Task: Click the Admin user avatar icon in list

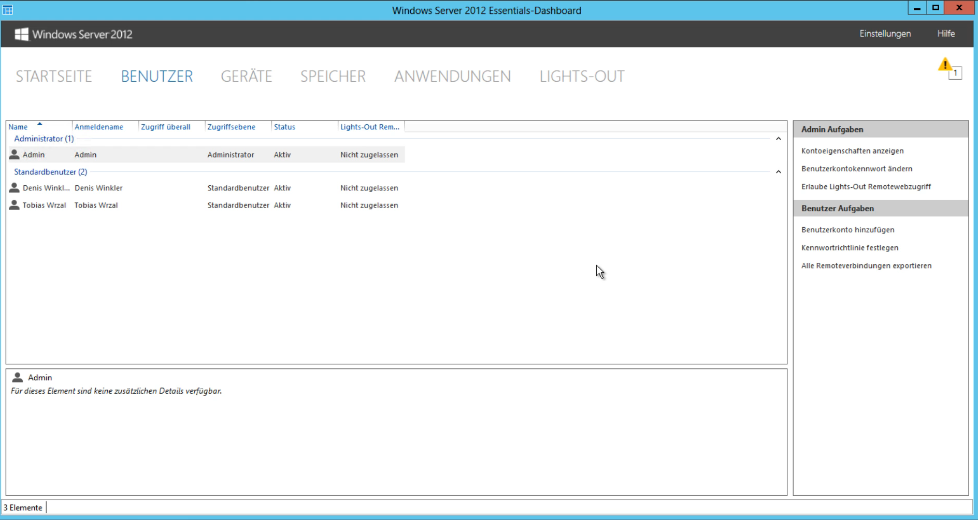Action: tap(15, 154)
